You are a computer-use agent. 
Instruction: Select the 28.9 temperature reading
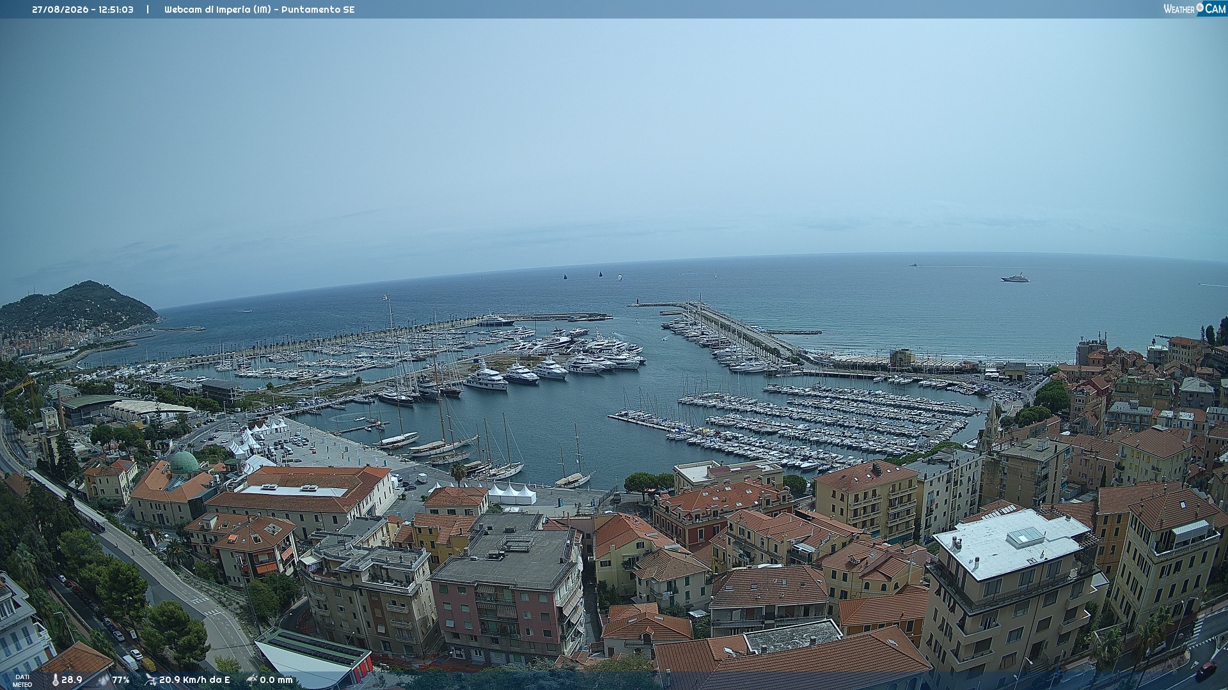72,680
